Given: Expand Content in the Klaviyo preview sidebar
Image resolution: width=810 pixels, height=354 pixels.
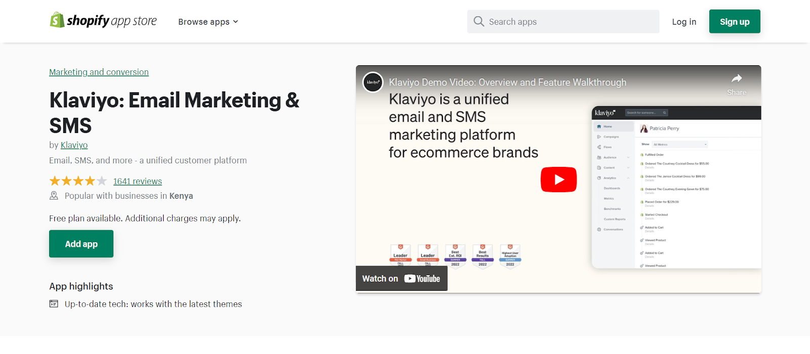Looking at the screenshot, I should click(614, 167).
